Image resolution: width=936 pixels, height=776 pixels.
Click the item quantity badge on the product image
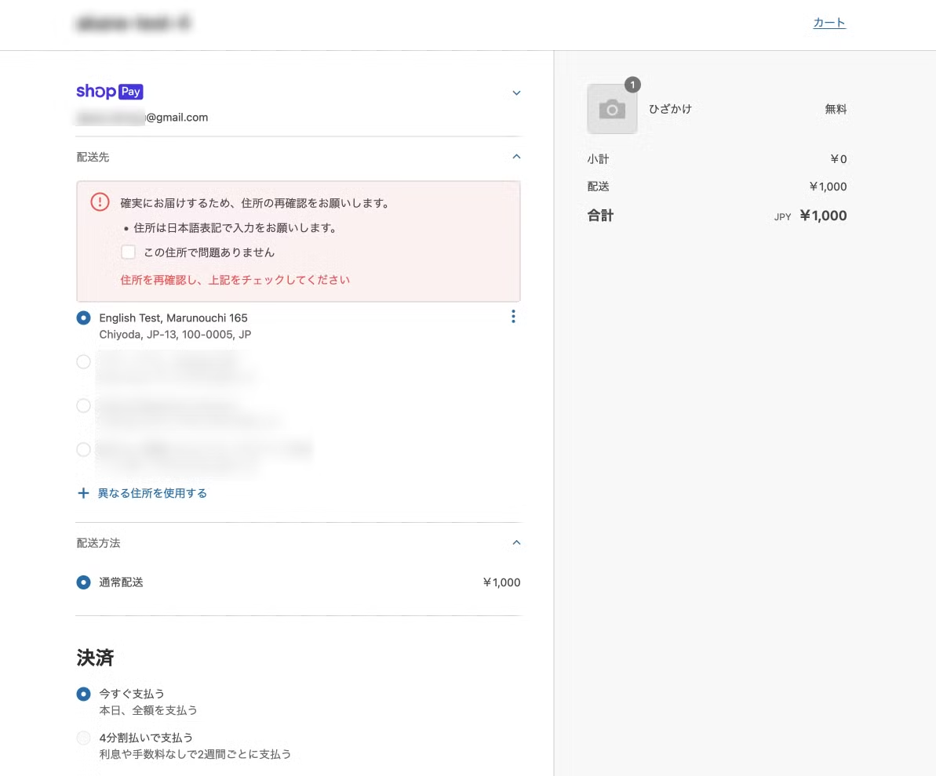[632, 85]
